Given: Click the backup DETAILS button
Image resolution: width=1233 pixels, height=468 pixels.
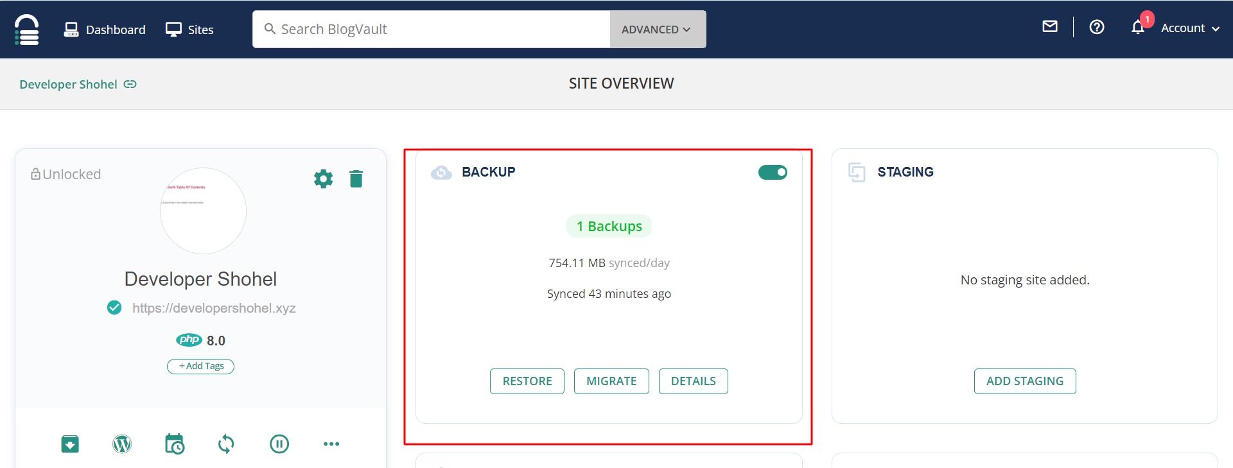Looking at the screenshot, I should (x=694, y=381).
